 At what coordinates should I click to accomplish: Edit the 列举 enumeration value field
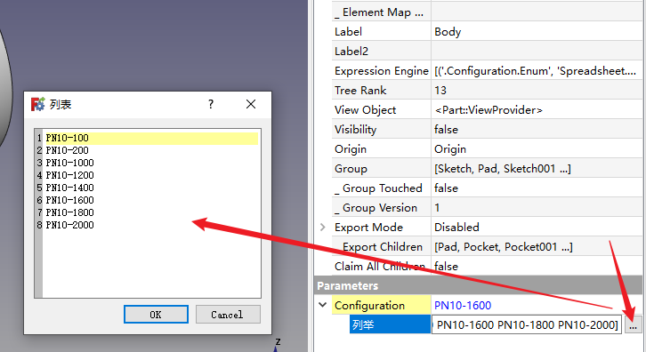(527, 325)
